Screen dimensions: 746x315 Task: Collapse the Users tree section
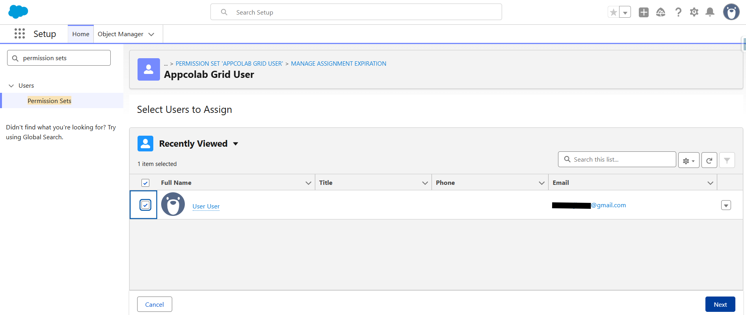pos(11,86)
